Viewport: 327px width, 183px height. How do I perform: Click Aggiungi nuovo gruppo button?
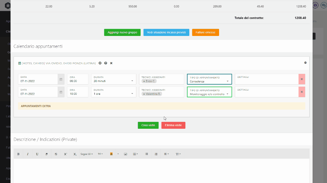[x=122, y=32]
